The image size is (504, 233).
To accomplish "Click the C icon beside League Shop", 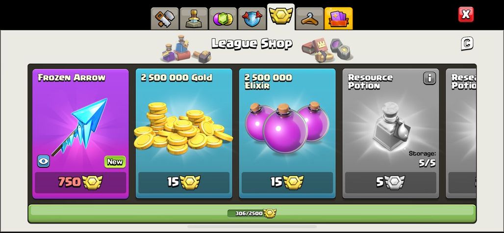I will 467,43.
